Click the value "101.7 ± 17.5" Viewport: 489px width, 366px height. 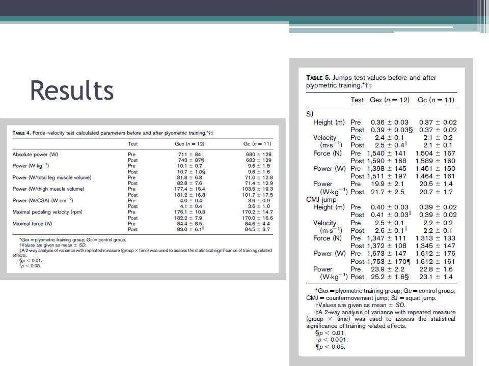click(x=258, y=195)
